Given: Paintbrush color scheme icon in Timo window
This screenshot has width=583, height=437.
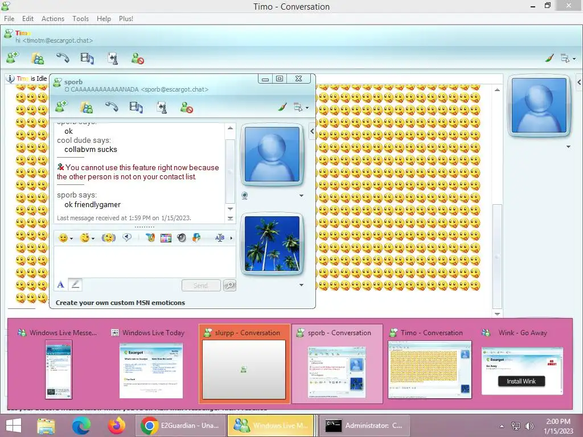Looking at the screenshot, I should click(x=549, y=58).
